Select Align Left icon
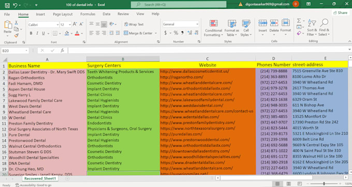 (x=91, y=33)
